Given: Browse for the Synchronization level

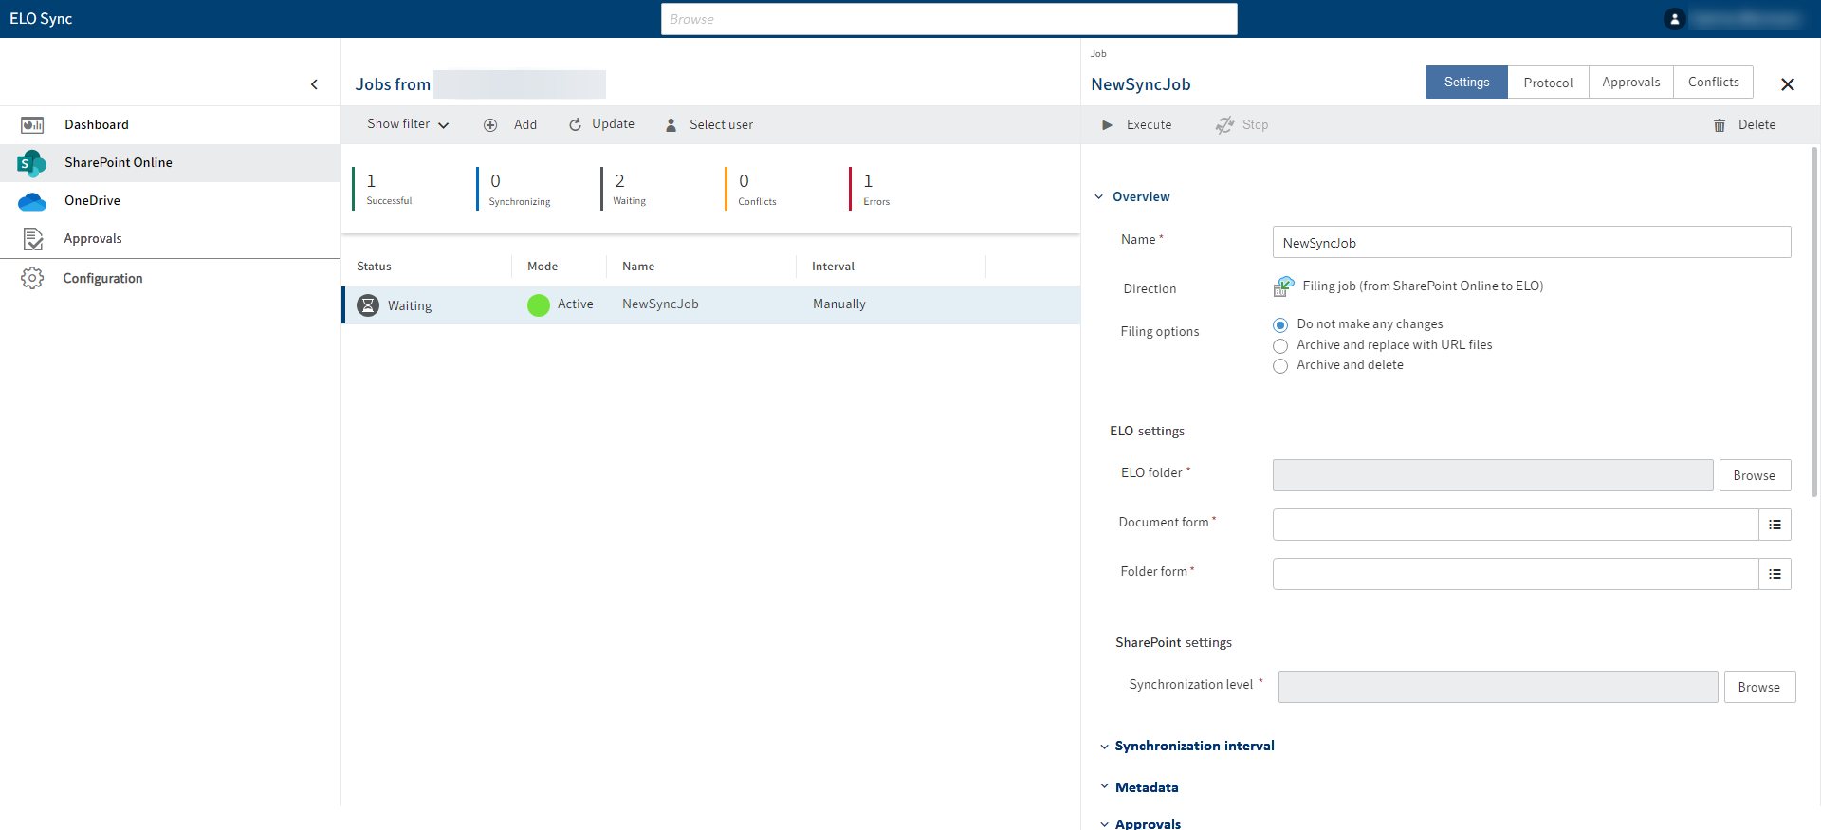Looking at the screenshot, I should [1759, 687].
